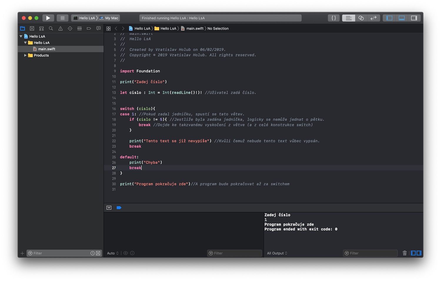The width and height of the screenshot is (441, 281).
Task: Hide the Navigator pane from the toolbar
Action: [x=389, y=18]
